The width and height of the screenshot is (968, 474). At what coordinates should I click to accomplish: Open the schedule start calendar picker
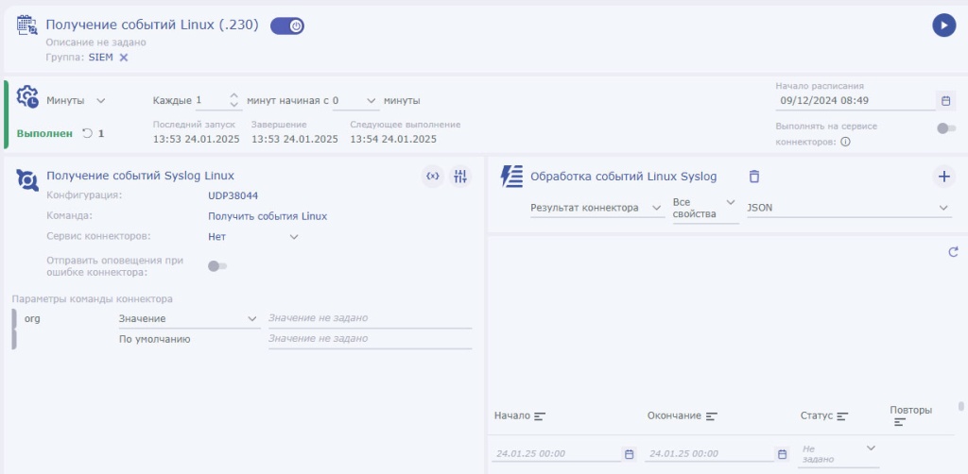(x=945, y=100)
